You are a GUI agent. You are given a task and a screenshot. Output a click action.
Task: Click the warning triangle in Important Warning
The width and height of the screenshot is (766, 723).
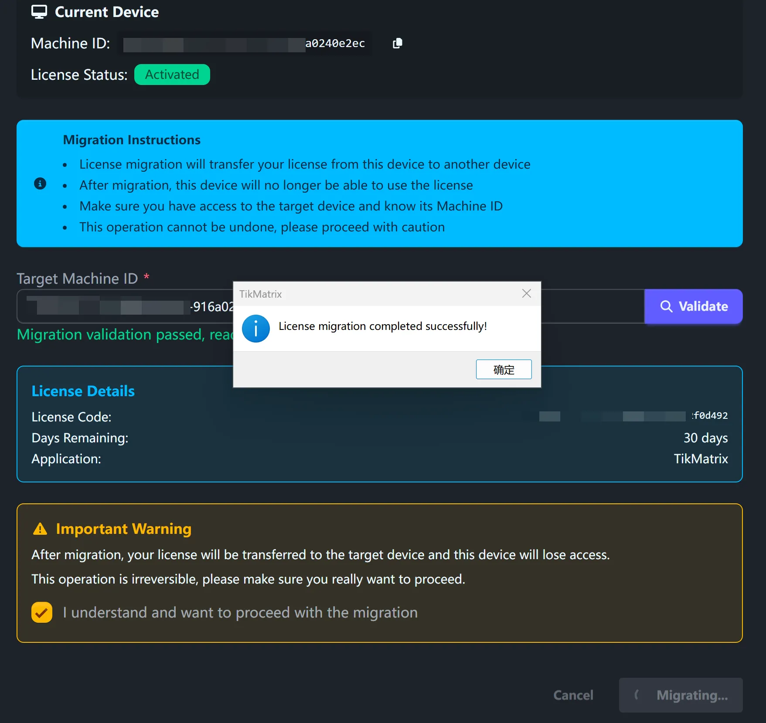tap(40, 529)
